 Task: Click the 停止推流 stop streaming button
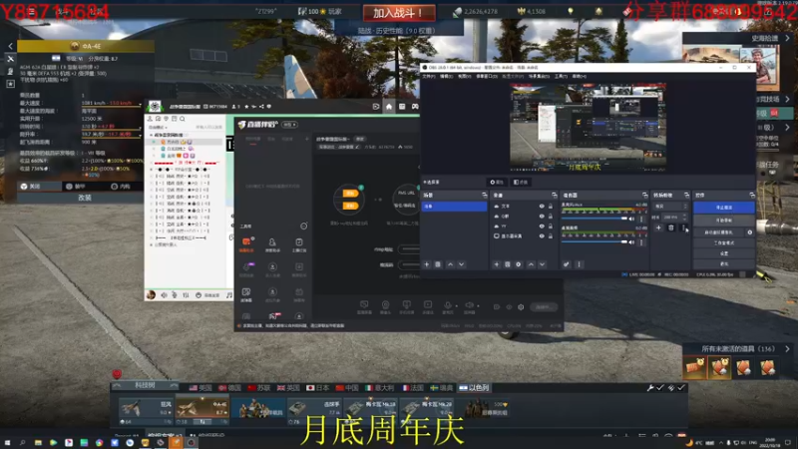pyautogui.click(x=724, y=208)
